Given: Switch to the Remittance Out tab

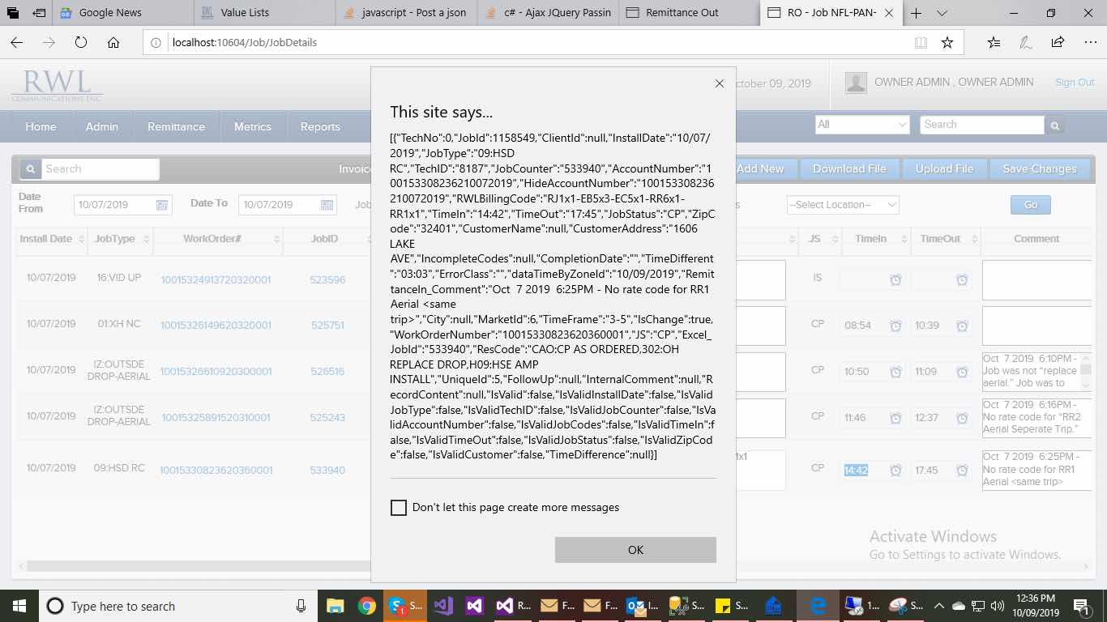Looking at the screenshot, I should 681,13.
